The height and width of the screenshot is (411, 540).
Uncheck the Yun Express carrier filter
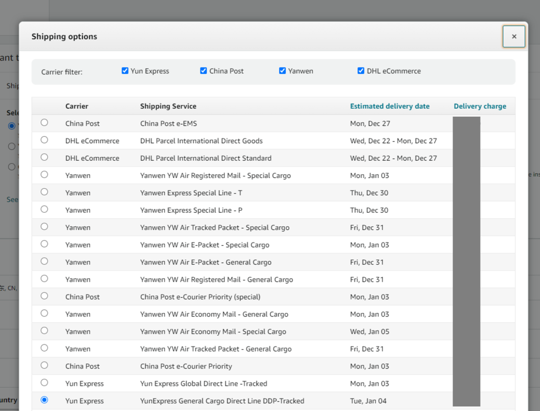[x=125, y=71]
